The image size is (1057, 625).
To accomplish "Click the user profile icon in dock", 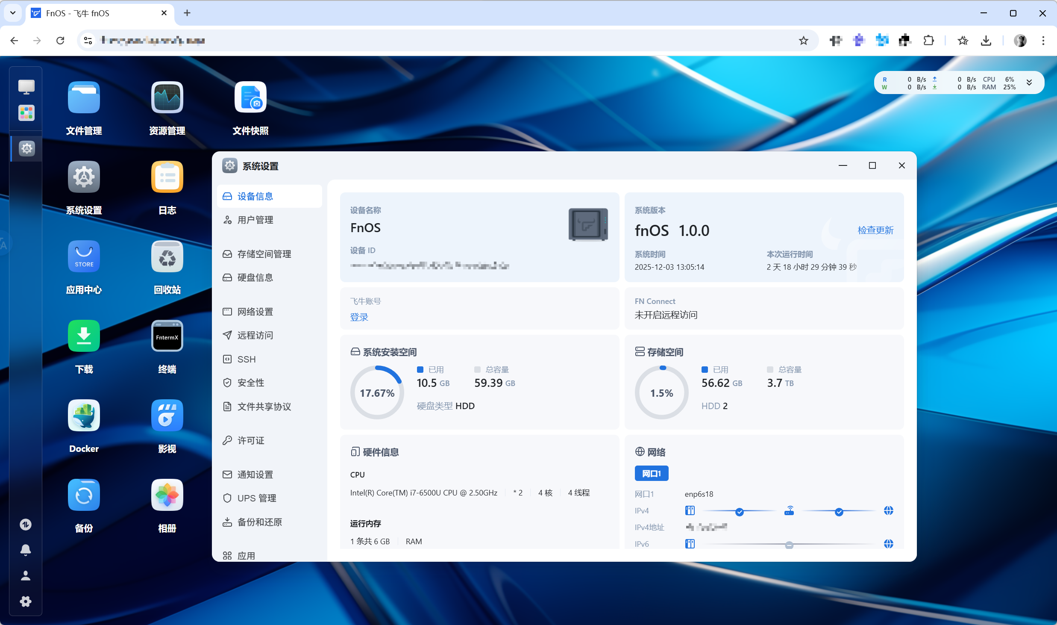I will tap(26, 576).
